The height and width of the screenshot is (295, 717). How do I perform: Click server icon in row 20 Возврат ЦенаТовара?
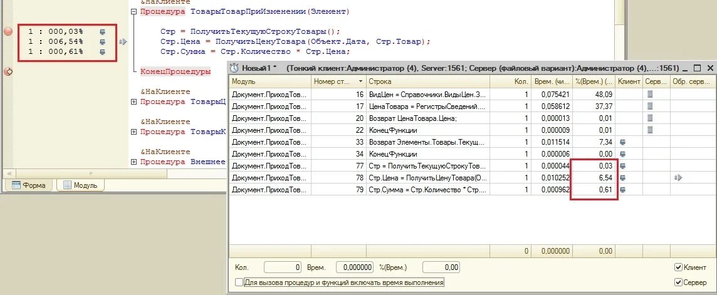[650, 118]
